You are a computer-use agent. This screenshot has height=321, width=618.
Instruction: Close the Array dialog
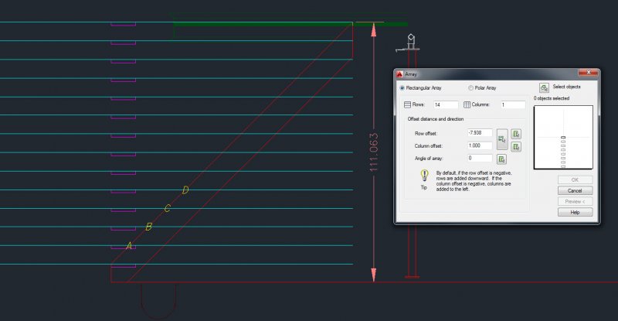click(589, 72)
